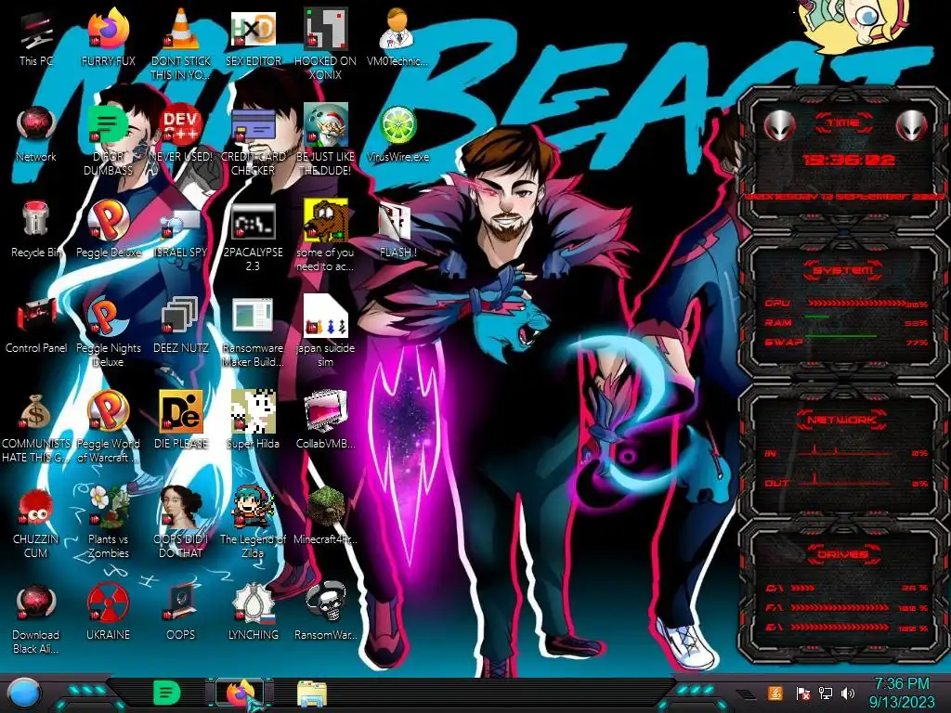Select the VirusWire.exe lime icon
951x713 pixels.
point(397,125)
